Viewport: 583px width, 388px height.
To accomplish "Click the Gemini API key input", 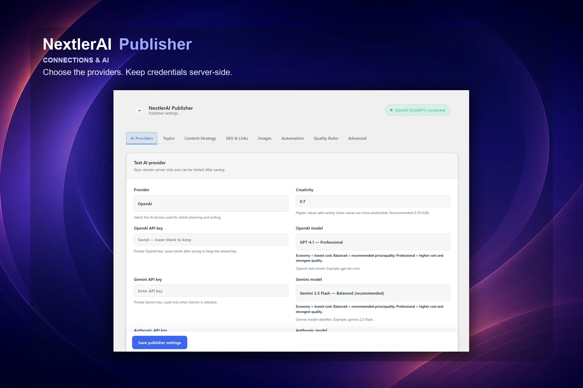I will (x=211, y=291).
